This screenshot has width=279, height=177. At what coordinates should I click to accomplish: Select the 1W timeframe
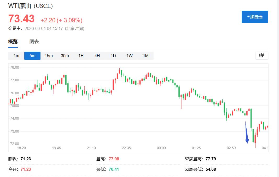coord(130,56)
